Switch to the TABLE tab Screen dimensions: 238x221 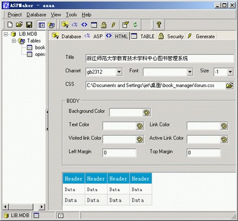coord(143,36)
